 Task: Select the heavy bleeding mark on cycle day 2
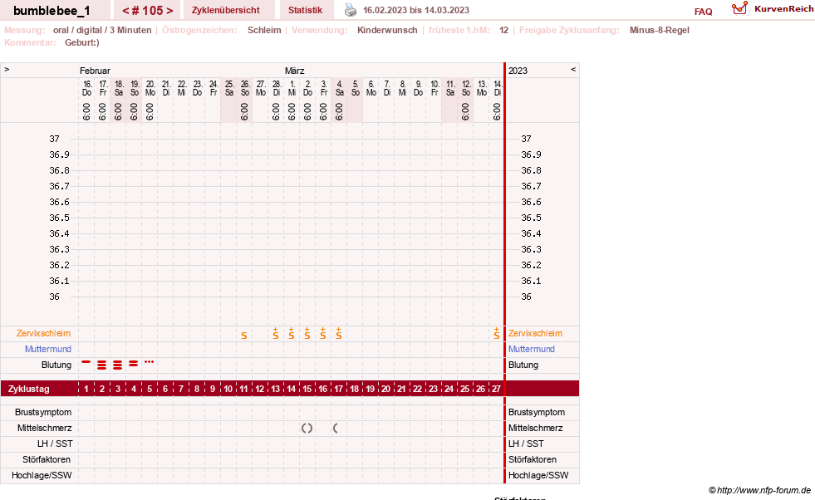tap(102, 365)
